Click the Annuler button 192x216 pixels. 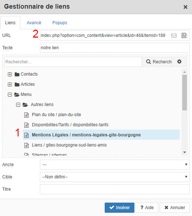point(175,207)
